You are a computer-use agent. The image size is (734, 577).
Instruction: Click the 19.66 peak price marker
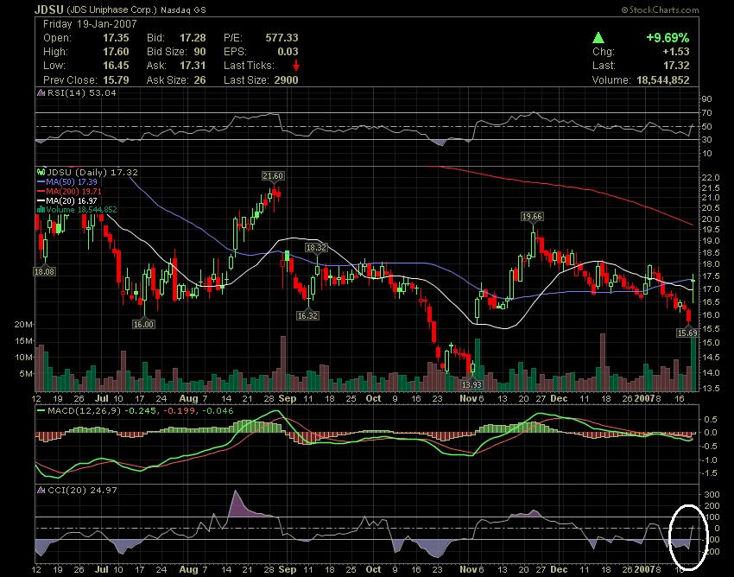pos(532,216)
